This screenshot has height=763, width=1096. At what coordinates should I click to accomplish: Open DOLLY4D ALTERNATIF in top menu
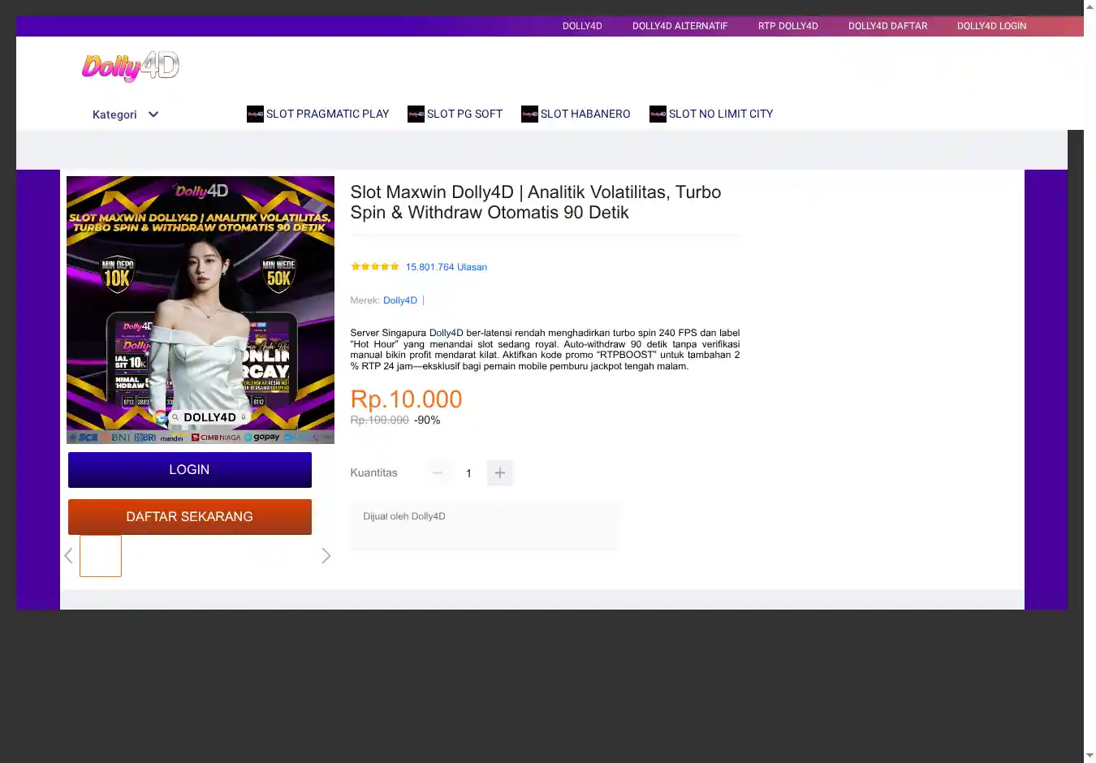coord(680,26)
